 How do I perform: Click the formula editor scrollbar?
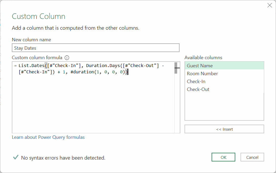coord(176,67)
